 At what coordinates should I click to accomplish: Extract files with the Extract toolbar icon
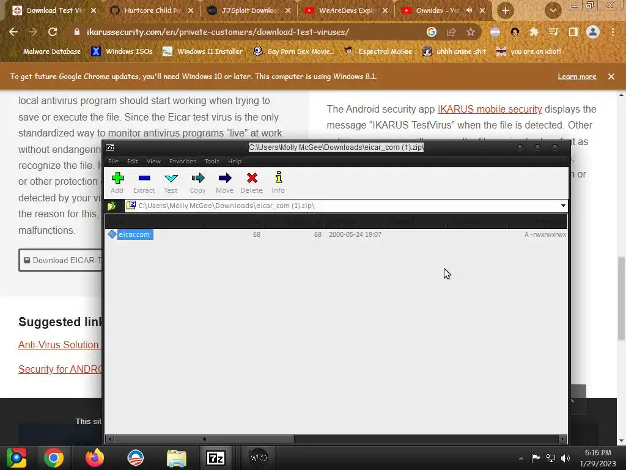click(144, 182)
